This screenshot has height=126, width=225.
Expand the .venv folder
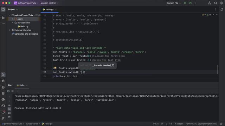(x=13, y=19)
